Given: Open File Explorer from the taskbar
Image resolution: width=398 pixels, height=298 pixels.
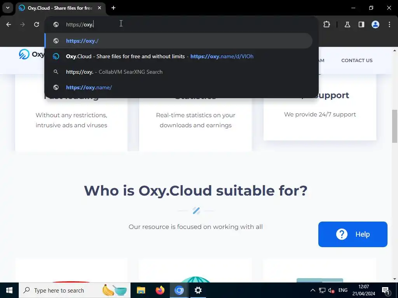Looking at the screenshot, I should click(141, 290).
